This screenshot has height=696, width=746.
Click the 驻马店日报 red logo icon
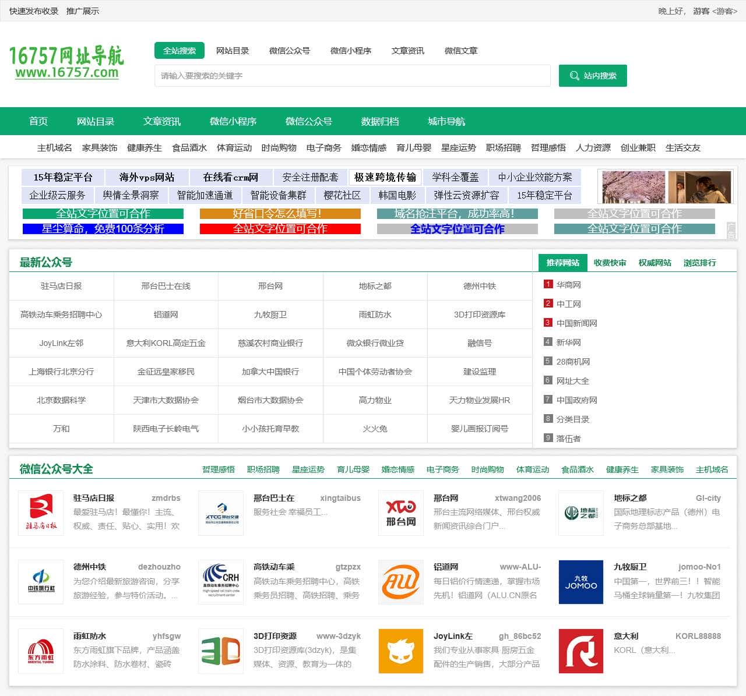(40, 513)
